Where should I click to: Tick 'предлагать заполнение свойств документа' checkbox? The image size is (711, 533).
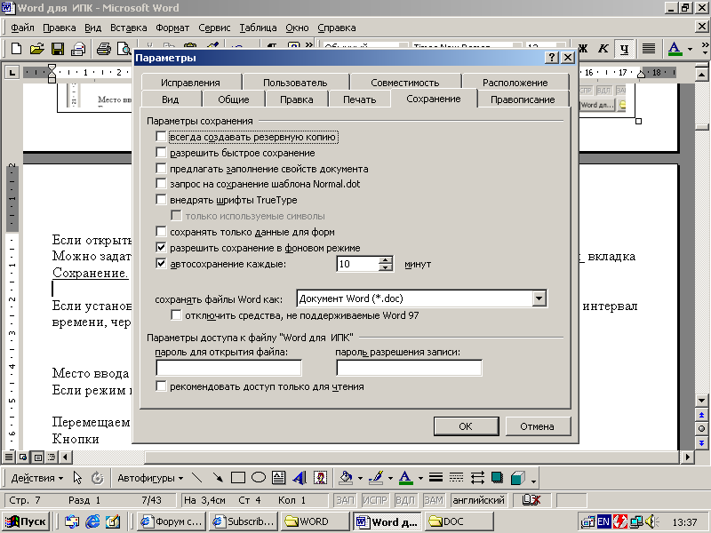point(161,169)
